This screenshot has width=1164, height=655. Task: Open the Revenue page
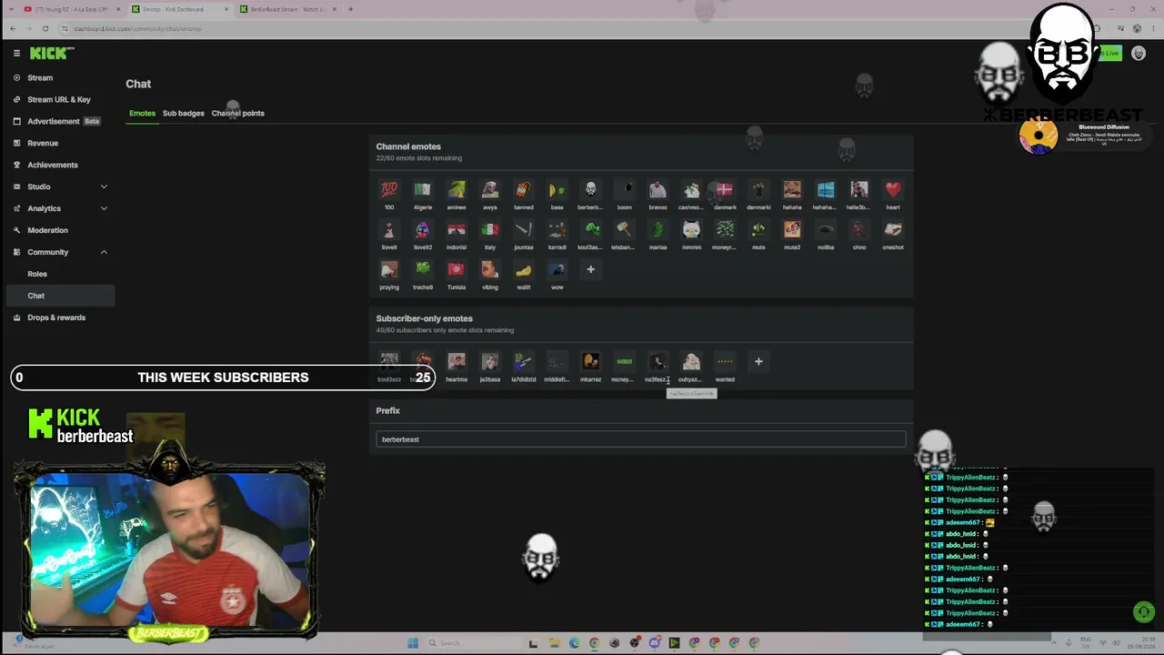pyautogui.click(x=43, y=144)
